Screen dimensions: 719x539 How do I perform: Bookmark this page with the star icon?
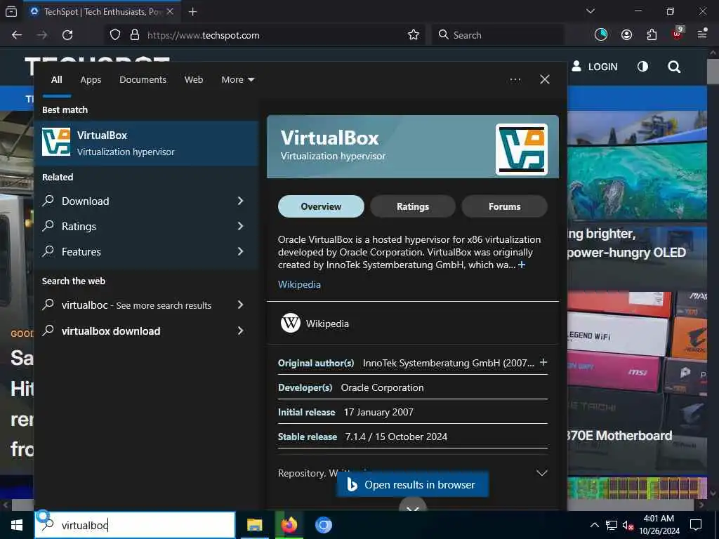pos(413,35)
